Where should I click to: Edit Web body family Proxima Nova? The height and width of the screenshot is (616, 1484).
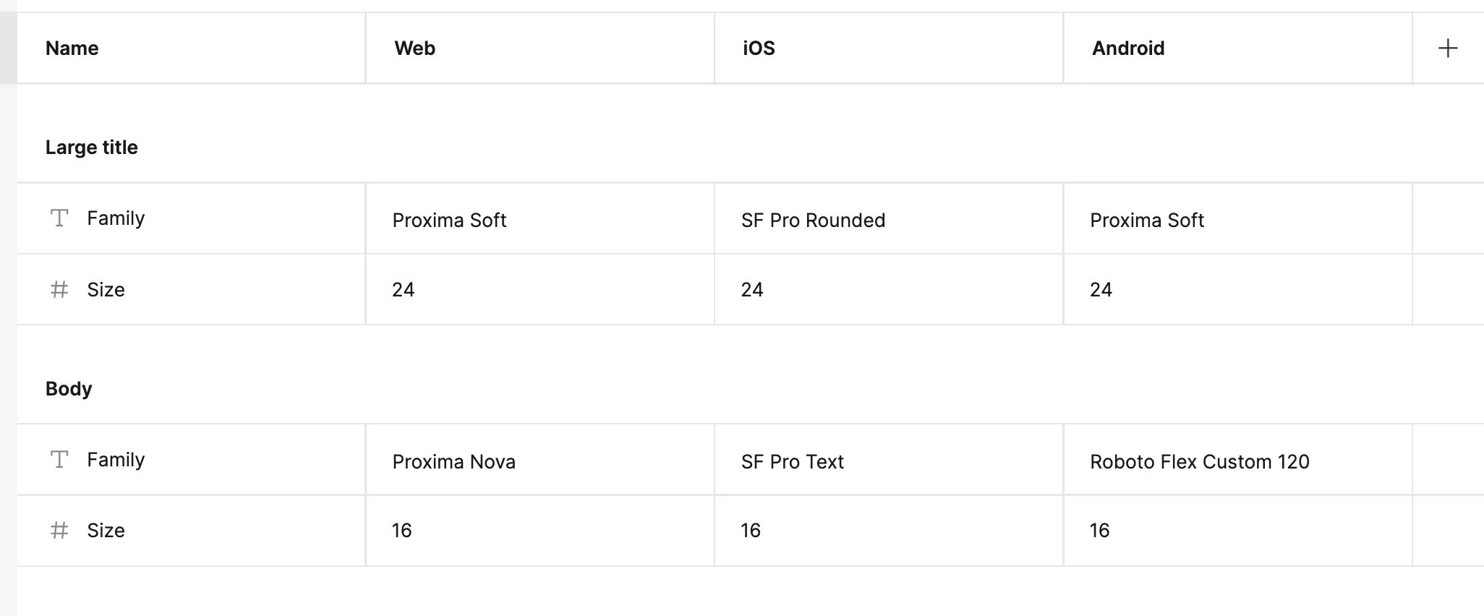tap(540, 460)
